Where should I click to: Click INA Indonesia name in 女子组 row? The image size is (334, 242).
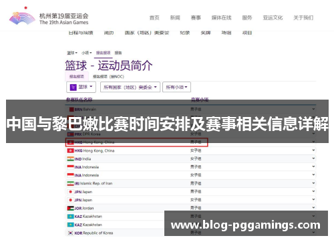coord(87,175)
